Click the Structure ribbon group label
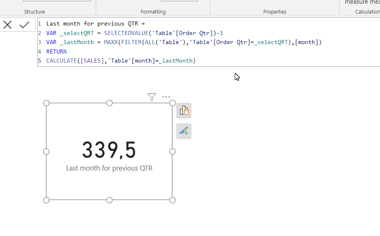The width and height of the screenshot is (380, 236). click(x=34, y=12)
